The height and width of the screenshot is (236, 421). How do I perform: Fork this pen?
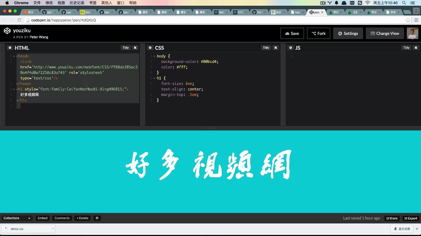point(318,33)
